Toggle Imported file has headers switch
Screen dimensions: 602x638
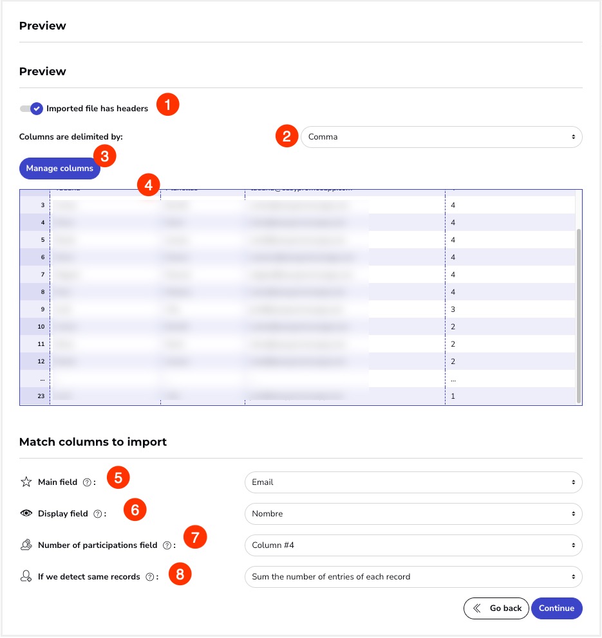point(32,109)
